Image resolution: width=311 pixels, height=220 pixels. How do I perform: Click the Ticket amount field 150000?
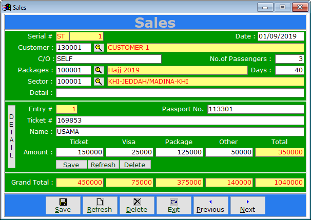[x=80, y=152]
